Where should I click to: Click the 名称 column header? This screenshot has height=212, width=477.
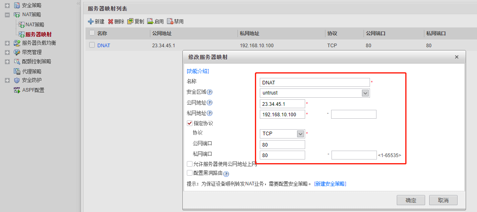[102, 34]
